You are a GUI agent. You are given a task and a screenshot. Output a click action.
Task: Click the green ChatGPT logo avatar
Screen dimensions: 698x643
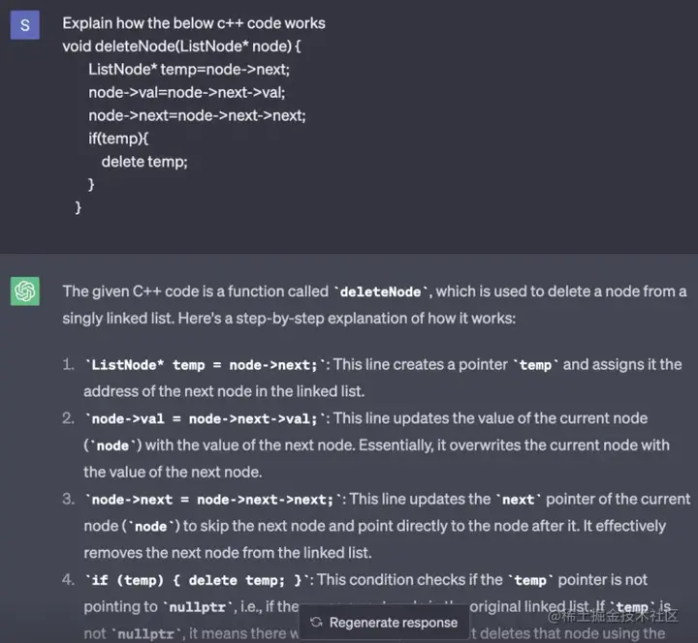(25, 291)
